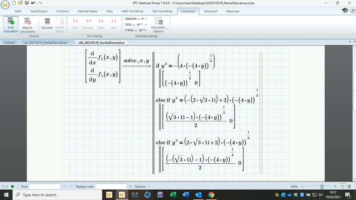The width and height of the screenshot is (356, 200).
Task: Create a new worksheet via blank page icon
Action: point(14,3)
